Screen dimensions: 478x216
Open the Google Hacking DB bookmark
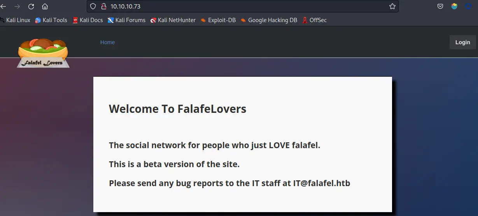[x=269, y=20]
